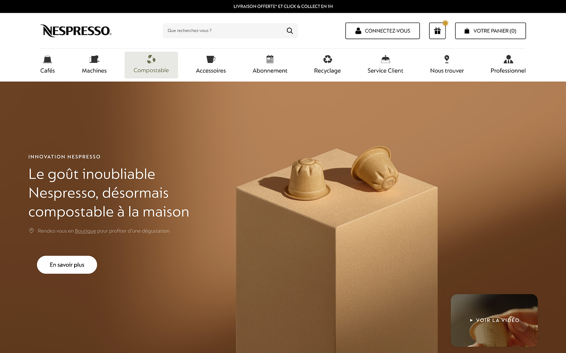Click the Recyclage arrows icon
Viewport: 566px width, 353px height.
(x=328, y=59)
